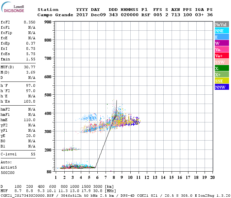The height and width of the screenshot is (198, 231).
Task: Click the 900 km height axis label
Action: [48, 22]
